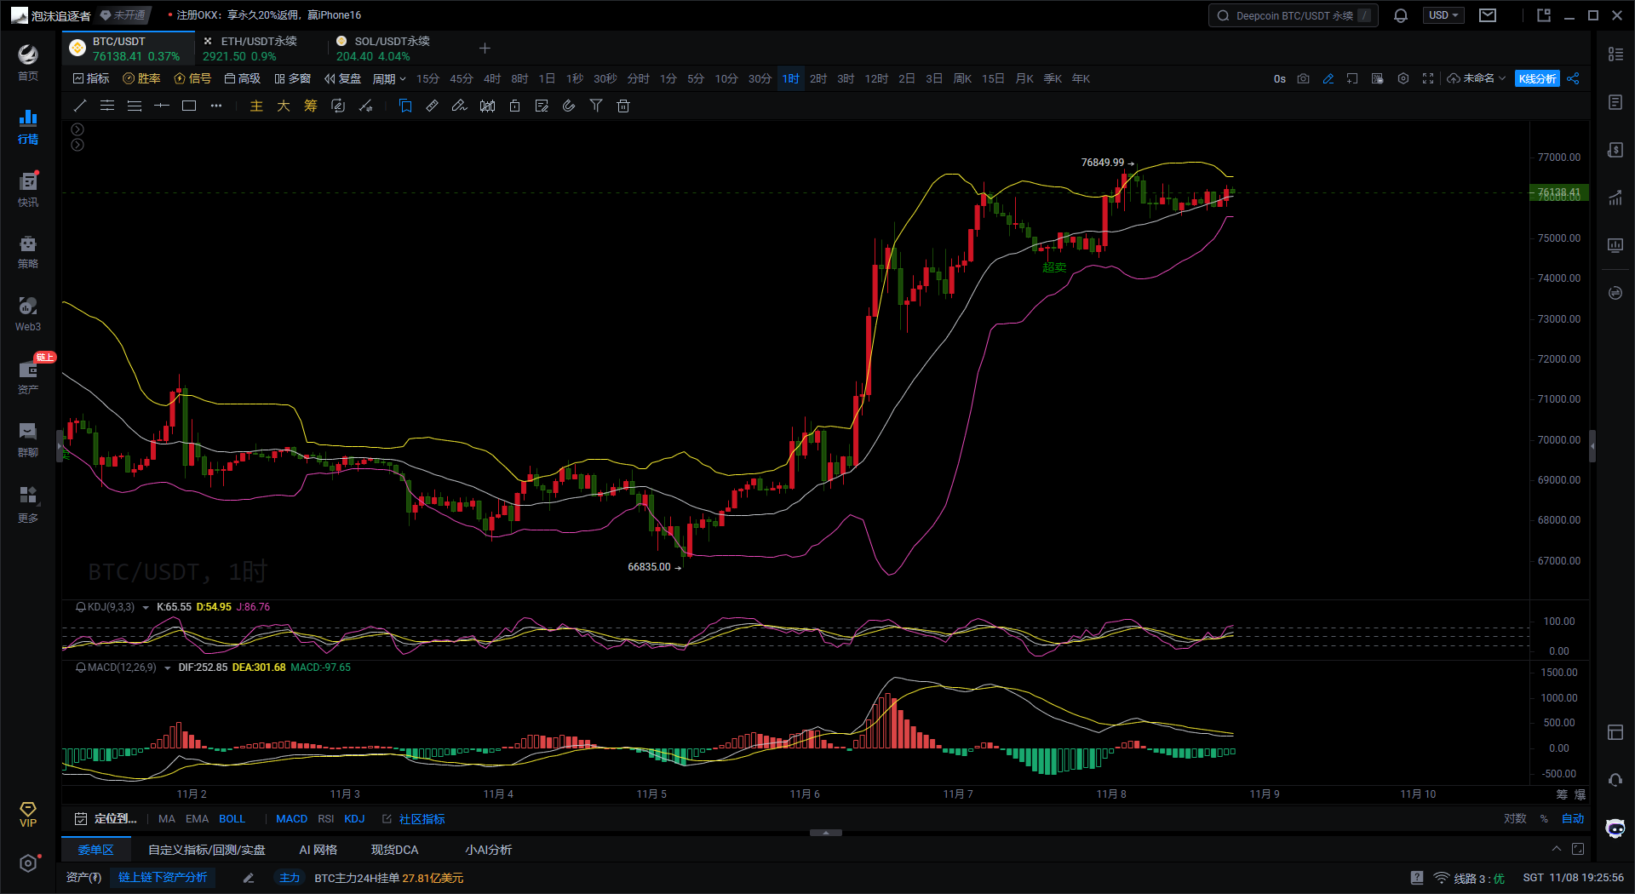Toggle the BOLL indicator
Screen dimensions: 1635x894
[232, 818]
